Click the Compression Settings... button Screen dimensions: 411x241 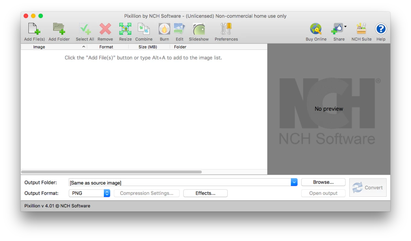click(147, 193)
